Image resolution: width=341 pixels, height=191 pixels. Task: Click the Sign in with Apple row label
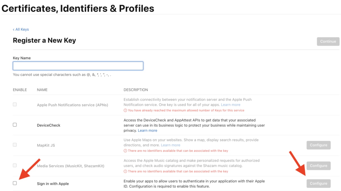click(x=53, y=184)
